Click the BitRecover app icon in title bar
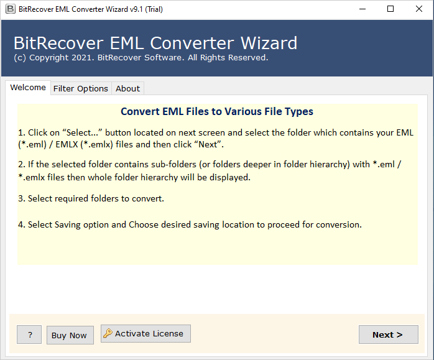Screen dimensions: 434x360 [10, 9]
